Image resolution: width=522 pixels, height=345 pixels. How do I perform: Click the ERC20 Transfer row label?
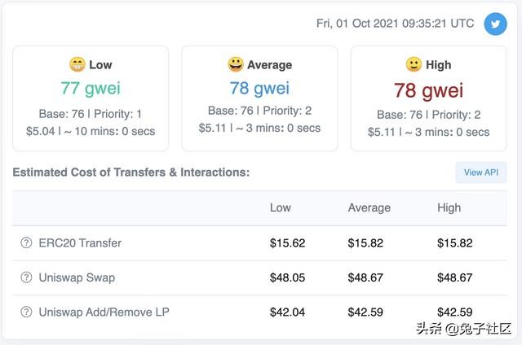pyautogui.click(x=80, y=242)
